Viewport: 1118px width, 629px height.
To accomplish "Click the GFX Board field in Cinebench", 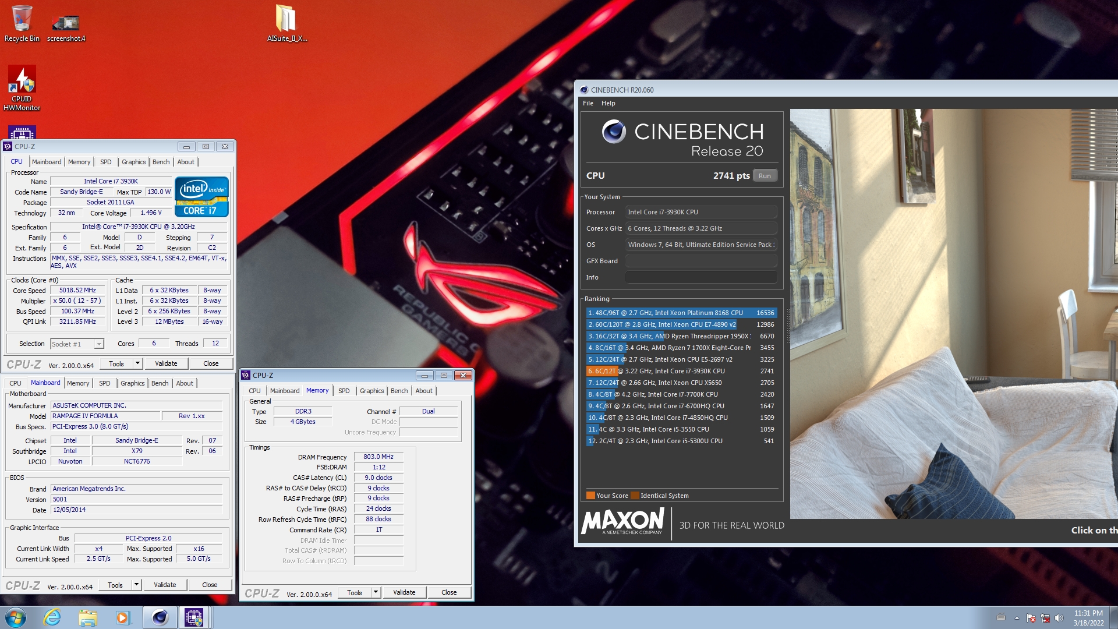I will [x=701, y=261].
